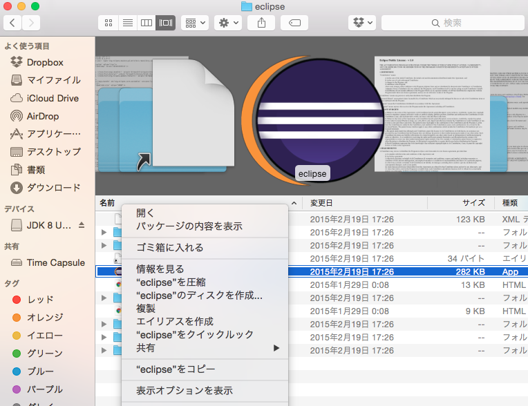Click the edit tags toolbar button
This screenshot has height=406, width=528.
(x=294, y=23)
